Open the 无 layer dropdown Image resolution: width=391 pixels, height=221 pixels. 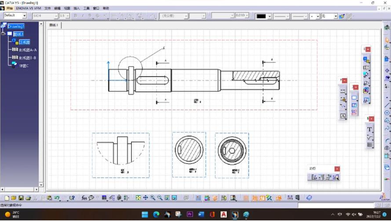pyautogui.click(x=336, y=17)
